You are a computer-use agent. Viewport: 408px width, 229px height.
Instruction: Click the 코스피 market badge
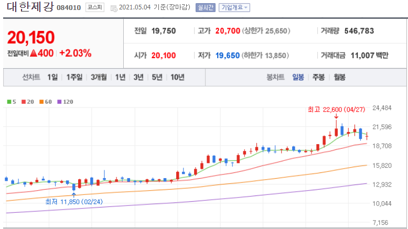(x=95, y=7)
